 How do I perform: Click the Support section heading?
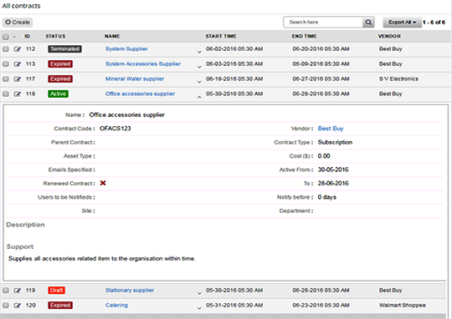coord(20,247)
